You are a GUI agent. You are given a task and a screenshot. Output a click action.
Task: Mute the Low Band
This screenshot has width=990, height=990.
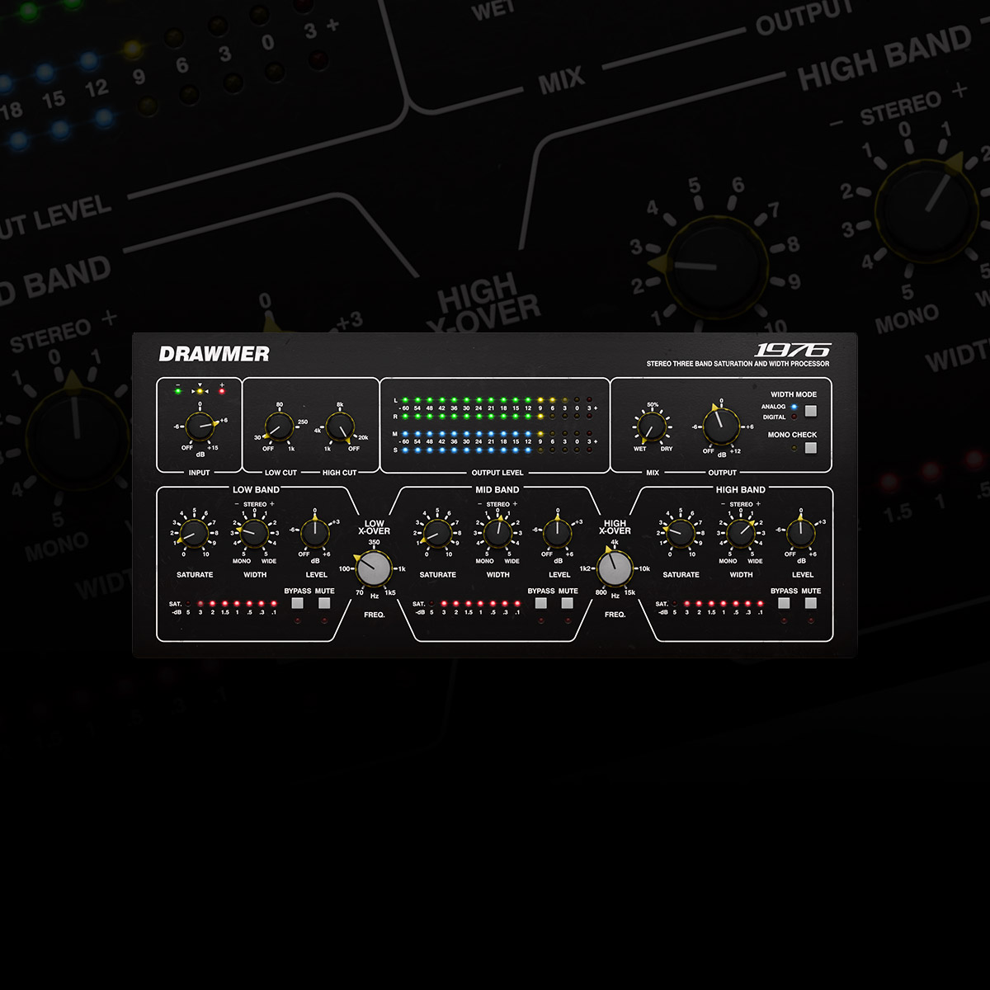pos(324,603)
